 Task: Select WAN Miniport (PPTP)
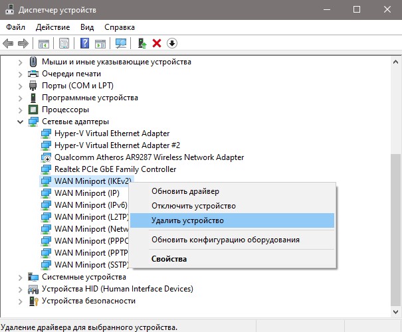tap(91, 253)
